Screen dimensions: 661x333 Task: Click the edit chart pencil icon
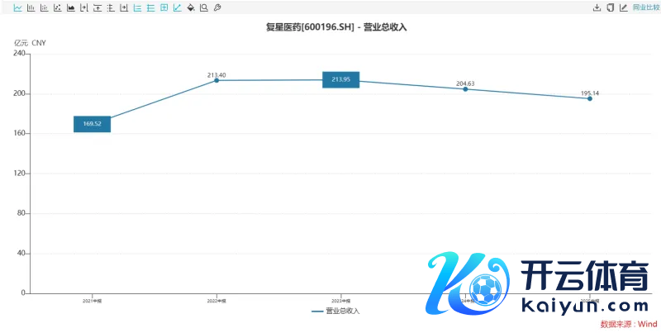624,7
